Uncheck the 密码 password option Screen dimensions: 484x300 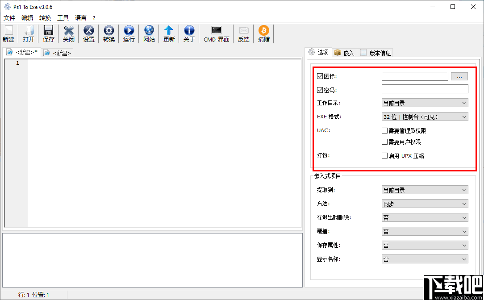point(320,90)
